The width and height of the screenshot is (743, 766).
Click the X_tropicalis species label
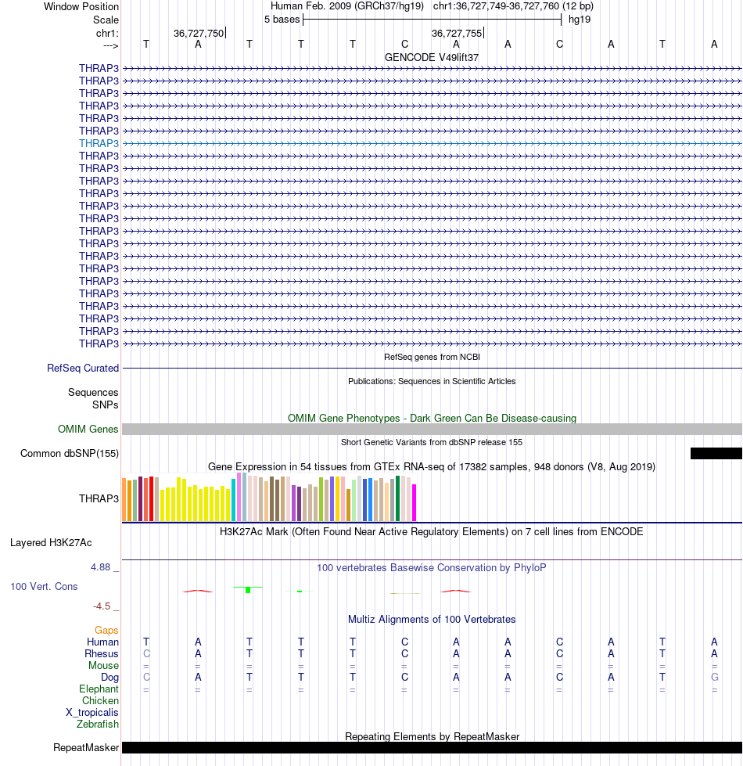(92, 712)
